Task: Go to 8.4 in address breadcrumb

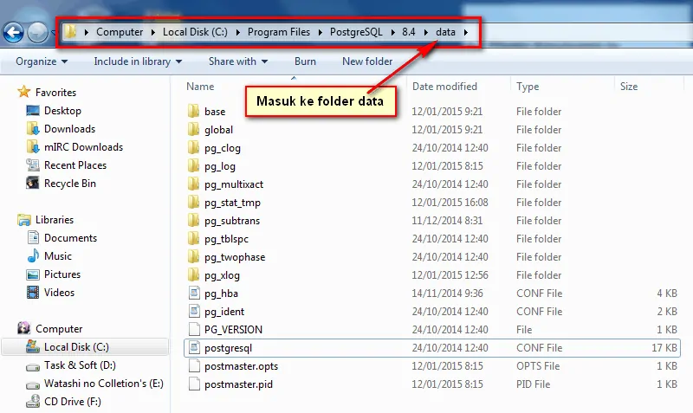Action: click(409, 32)
